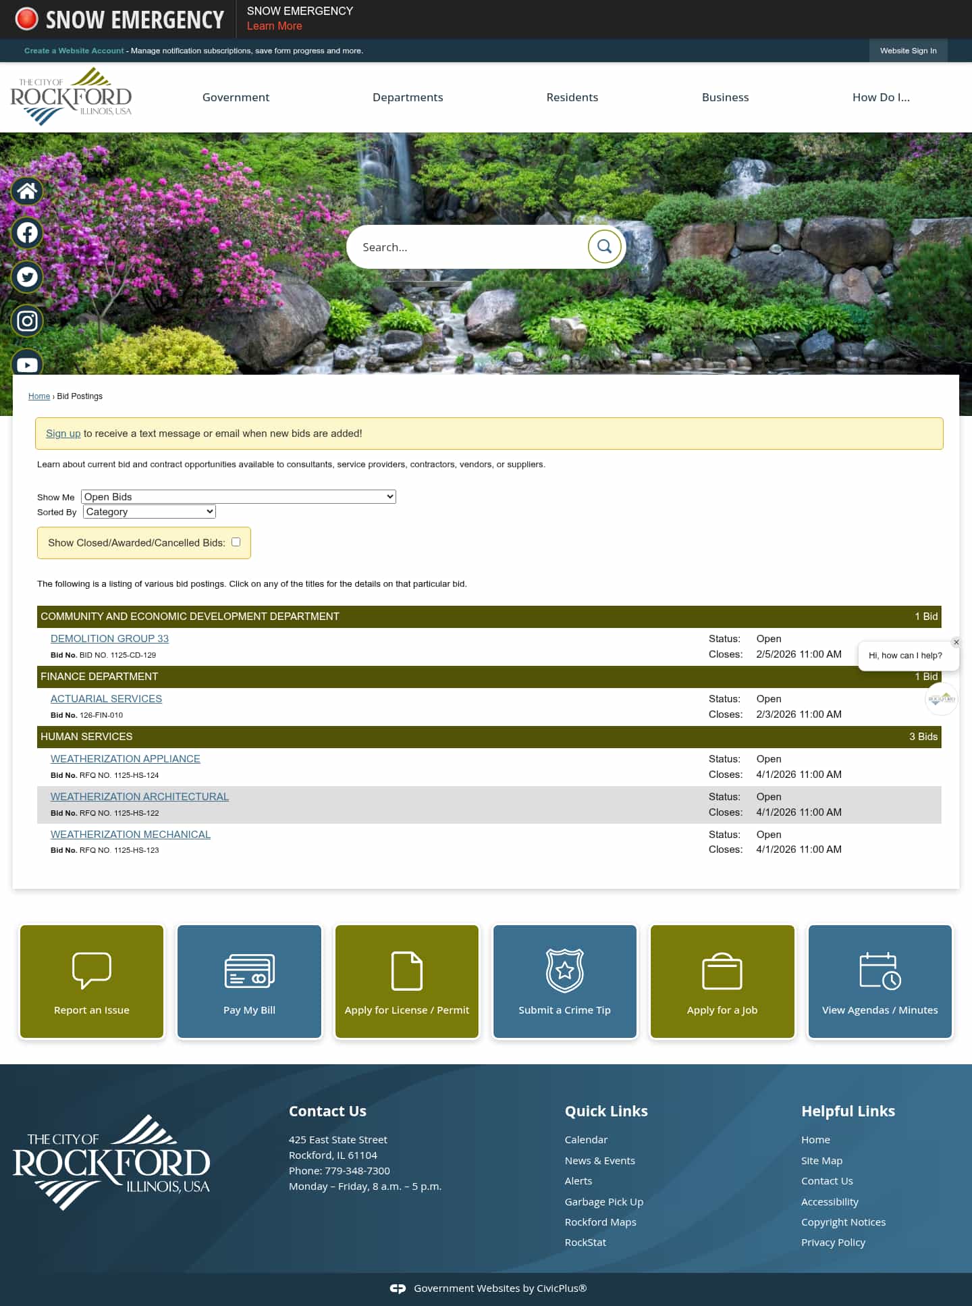Click the CivicPlus logo in the footer
The height and width of the screenshot is (1306, 972).
398,1288
